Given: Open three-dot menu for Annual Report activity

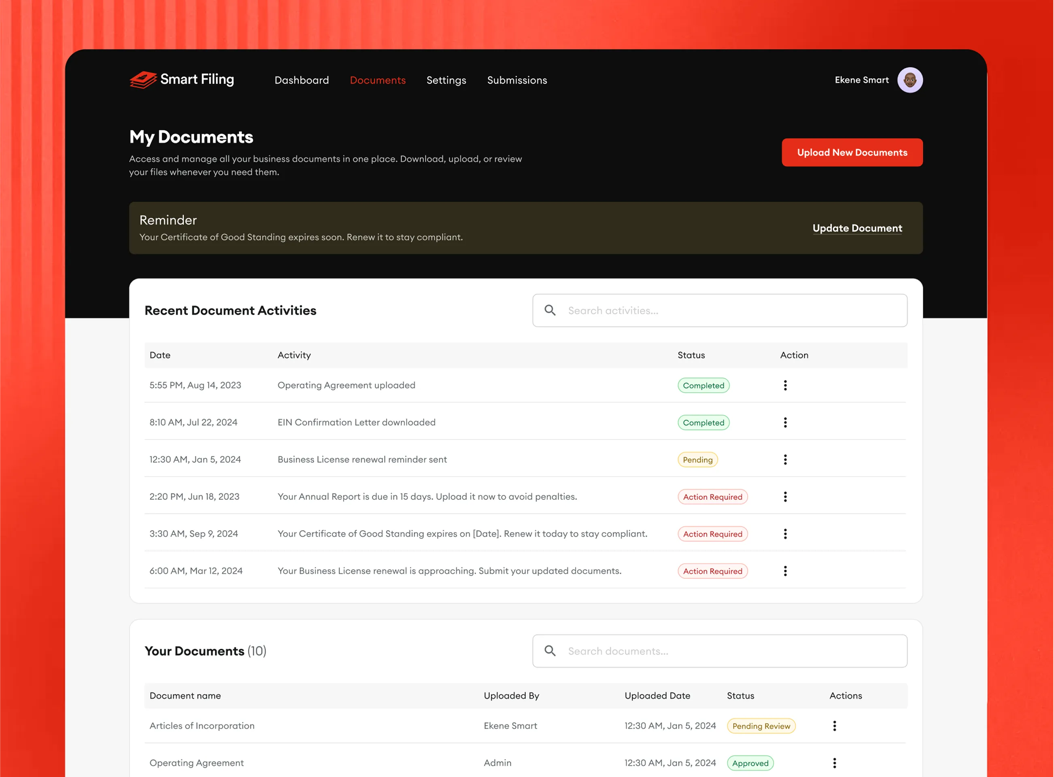Looking at the screenshot, I should point(785,497).
